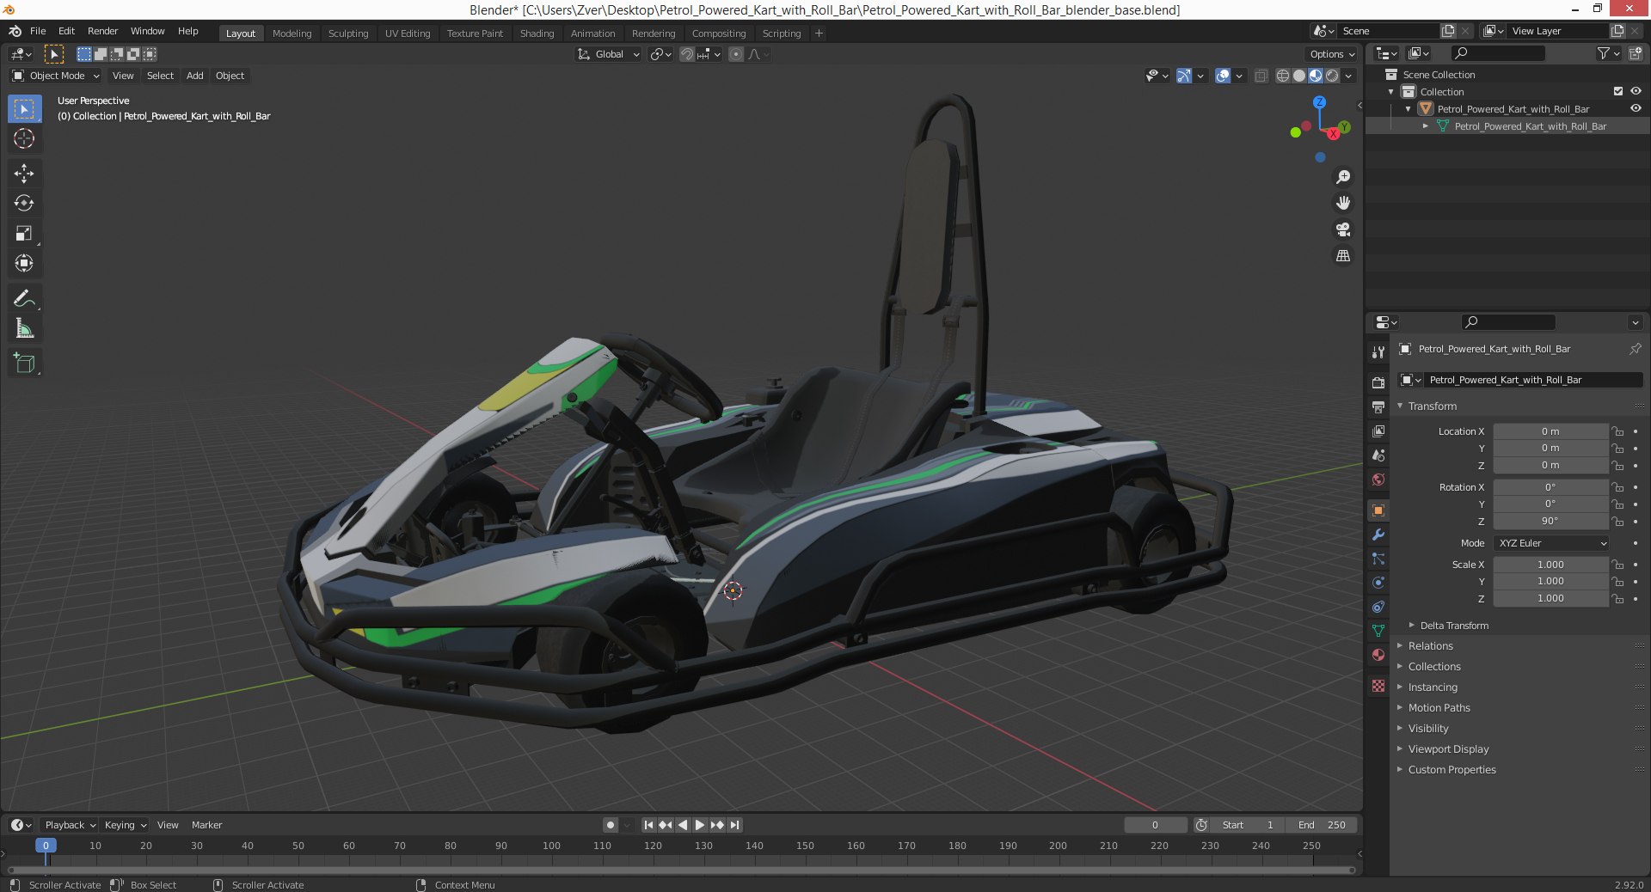Click the Marker menu in timeline

[206, 825]
